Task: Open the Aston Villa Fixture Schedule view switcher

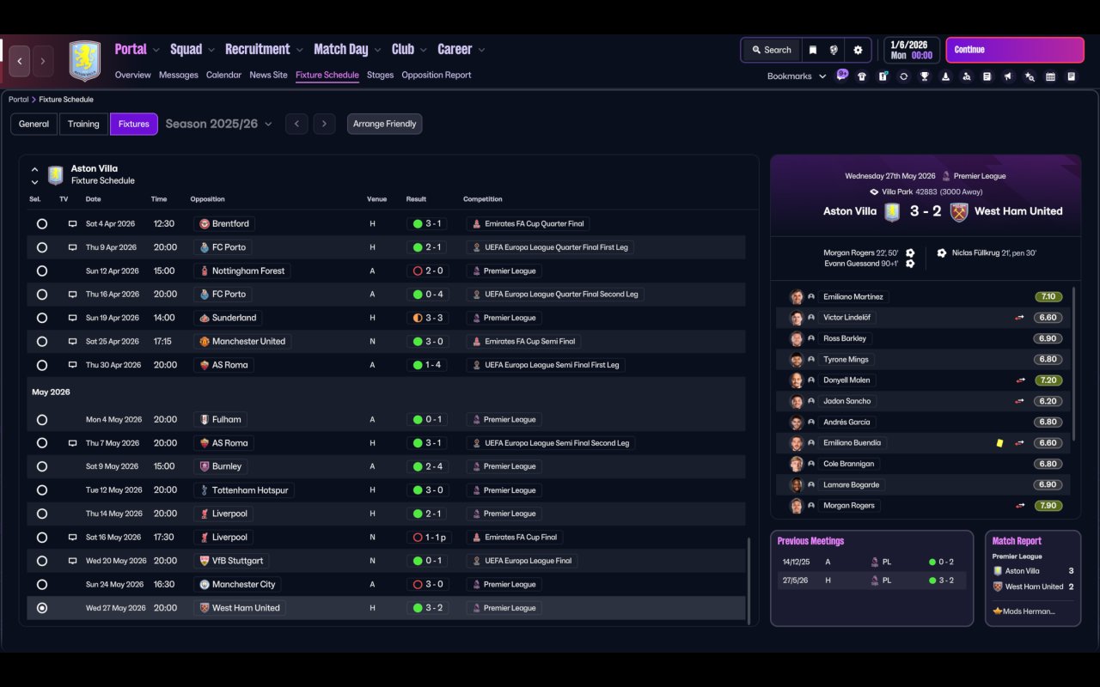Action: (34, 175)
